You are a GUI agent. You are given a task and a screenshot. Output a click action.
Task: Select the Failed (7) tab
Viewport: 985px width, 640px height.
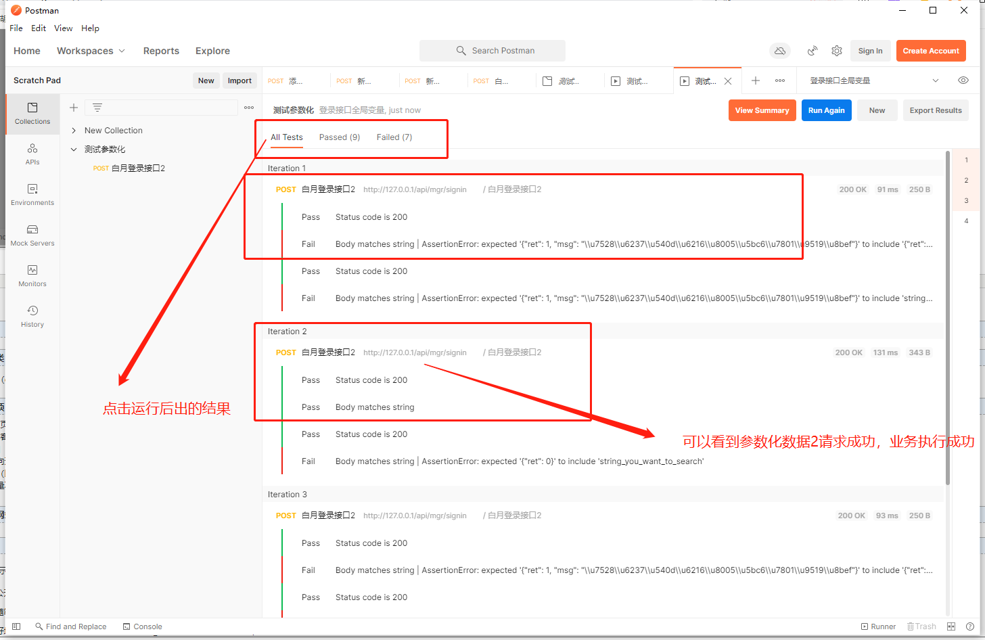[x=394, y=137]
